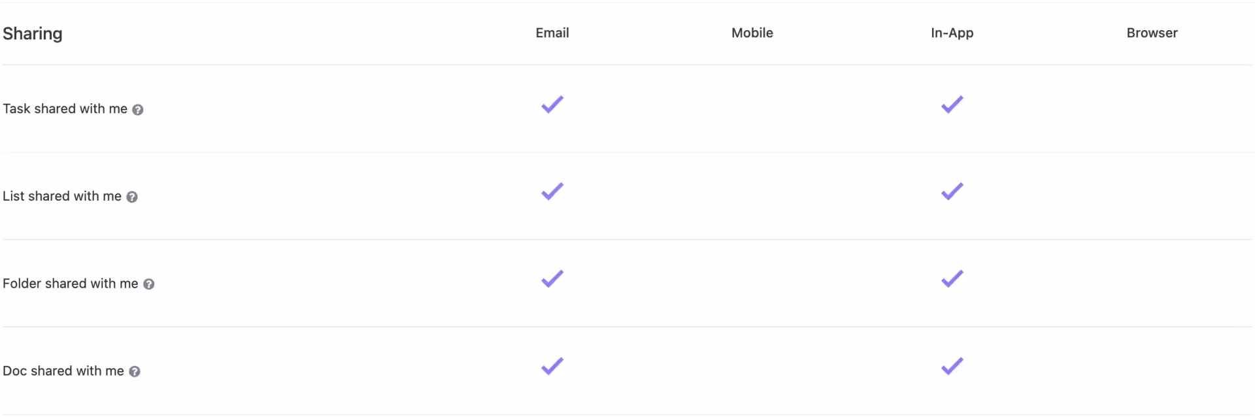The image size is (1255, 417).
Task: Enable Mobile notifications for "Doc shared with me"
Action: (752, 367)
